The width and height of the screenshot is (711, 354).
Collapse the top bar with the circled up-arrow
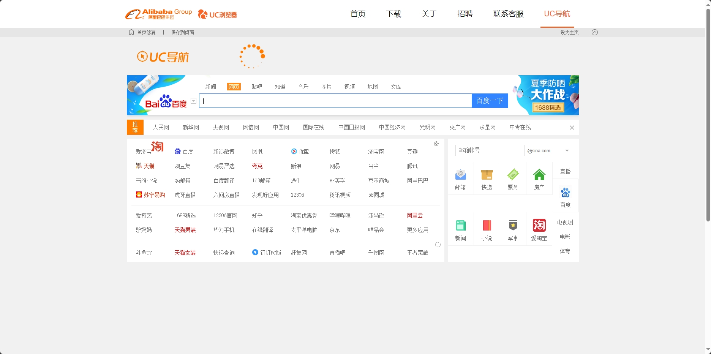point(595,32)
